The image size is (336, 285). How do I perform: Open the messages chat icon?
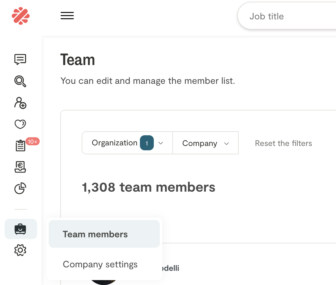(x=20, y=60)
